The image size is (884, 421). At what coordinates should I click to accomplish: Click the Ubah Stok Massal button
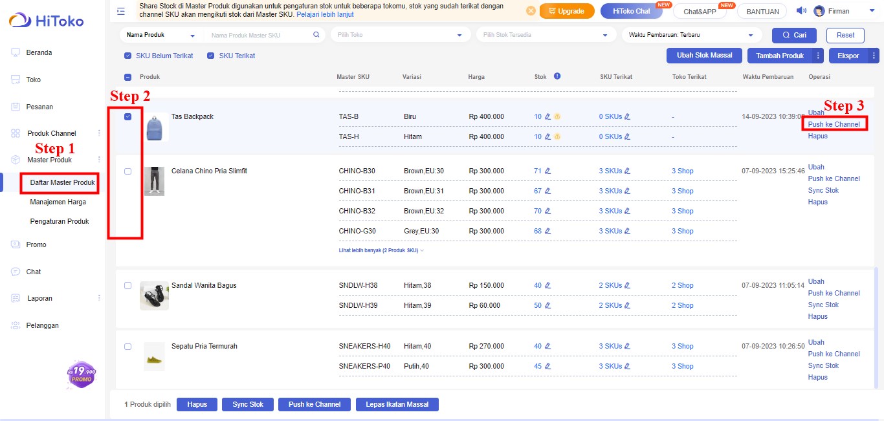[x=705, y=56]
